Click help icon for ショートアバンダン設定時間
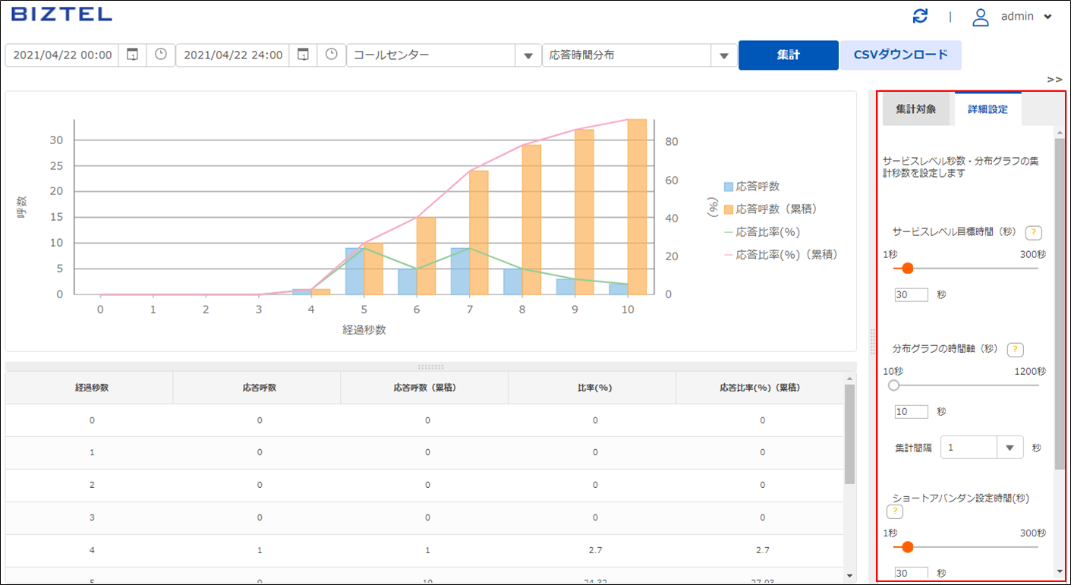This screenshot has width=1071, height=585. pos(895,512)
